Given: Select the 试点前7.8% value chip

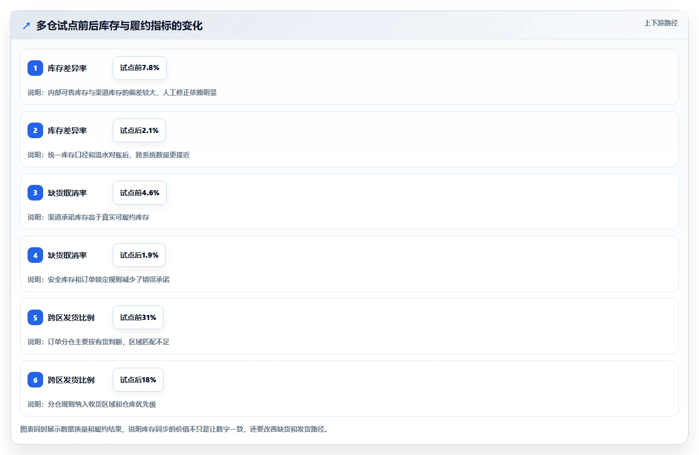Looking at the screenshot, I should click(x=140, y=68).
